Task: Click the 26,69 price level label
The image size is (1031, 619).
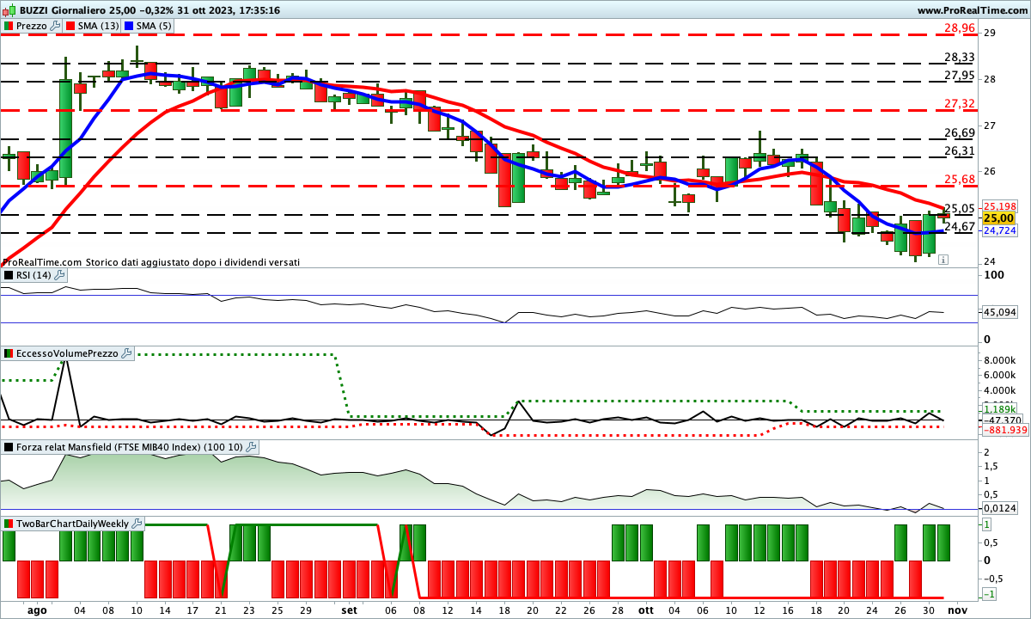Action: pyautogui.click(x=959, y=133)
